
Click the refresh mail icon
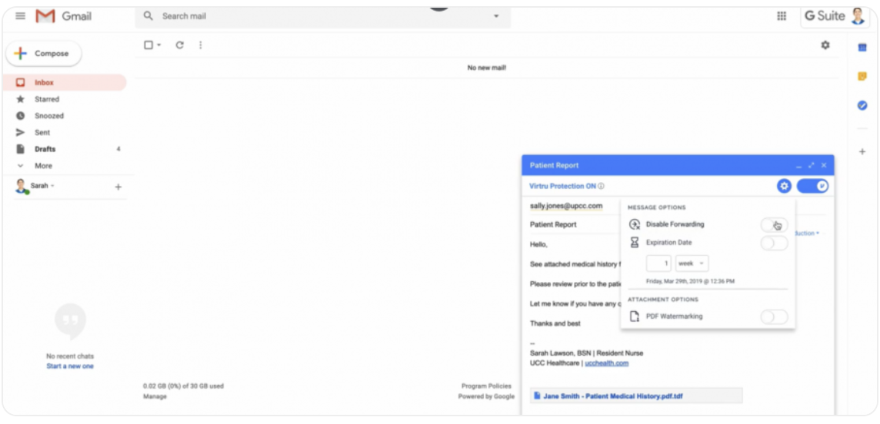(179, 45)
